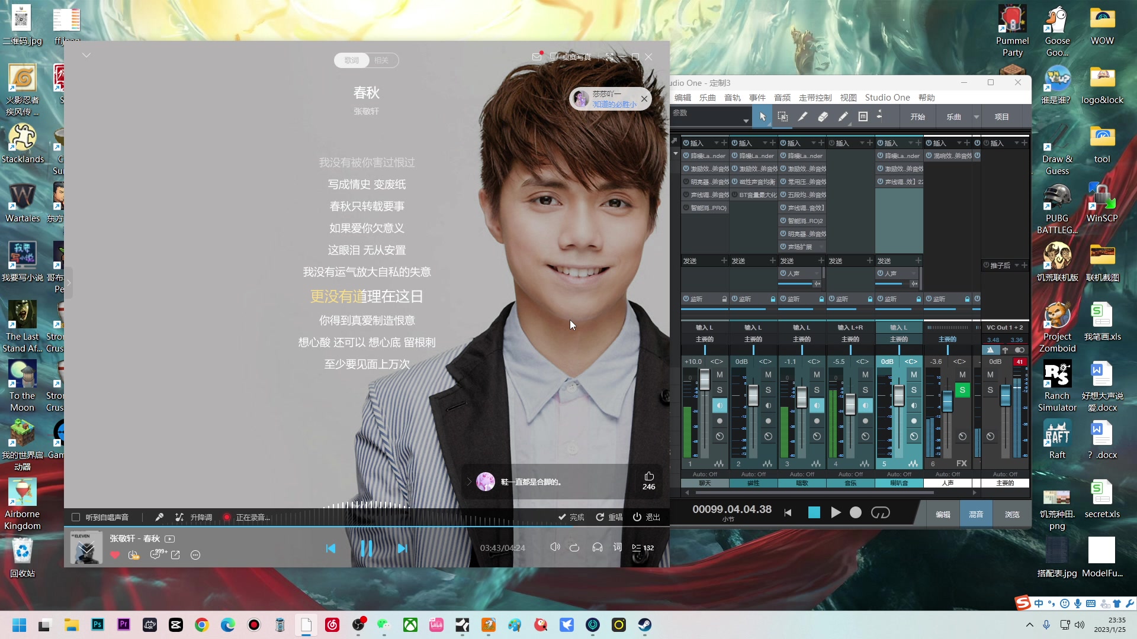
Task: Toggle monitor on the 唱歌 channel
Action: click(x=817, y=405)
